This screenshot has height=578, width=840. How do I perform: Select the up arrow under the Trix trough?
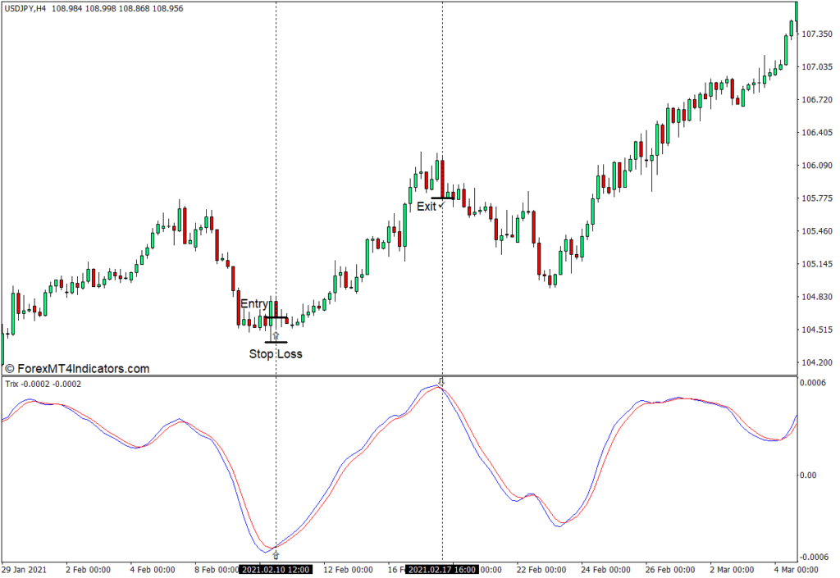(276, 555)
